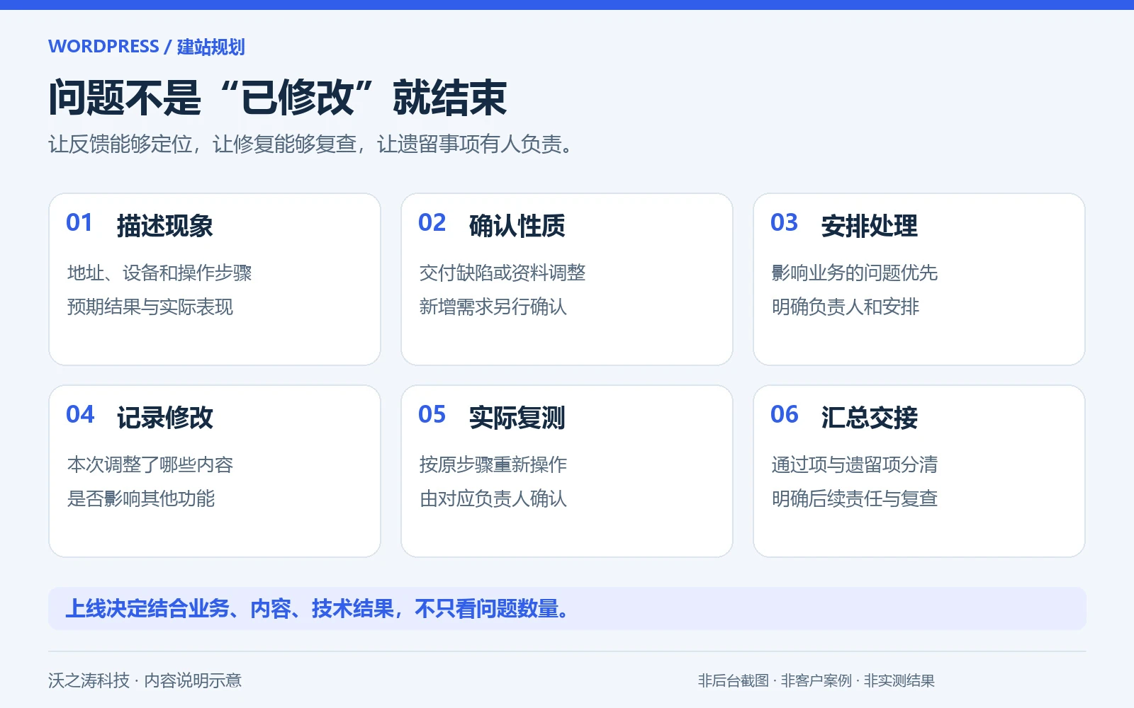The image size is (1134, 708).
Task: Select the card heading '记录修改'
Action: point(165,418)
